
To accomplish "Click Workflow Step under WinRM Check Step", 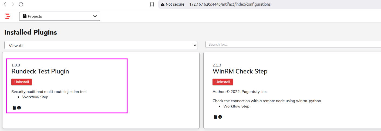I will pyautogui.click(x=236, y=106).
